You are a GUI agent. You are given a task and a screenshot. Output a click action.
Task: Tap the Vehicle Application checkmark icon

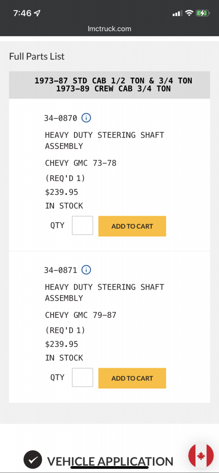33,460
